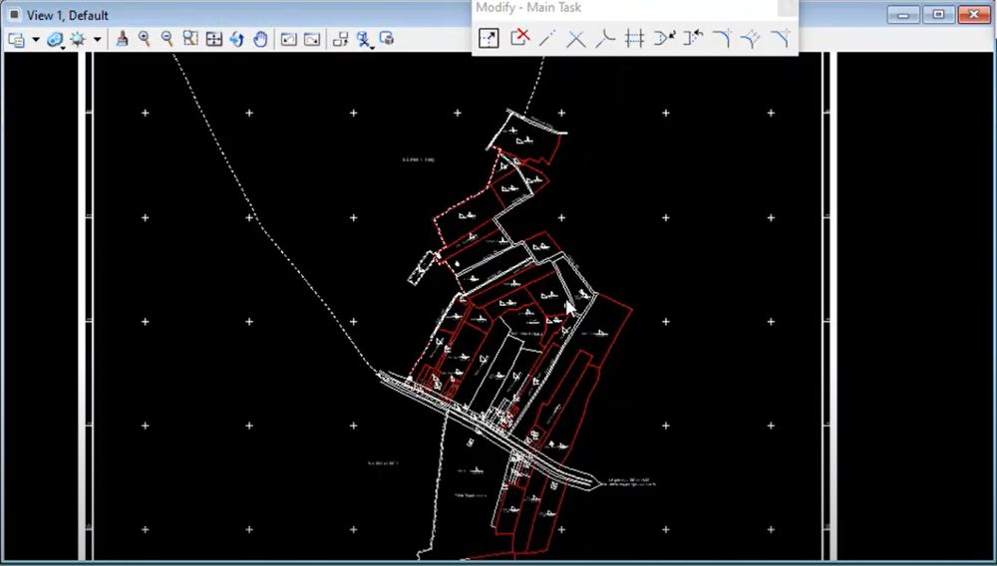Maximize the View 1 window
Screen dimensions: 997x566
coord(938,14)
